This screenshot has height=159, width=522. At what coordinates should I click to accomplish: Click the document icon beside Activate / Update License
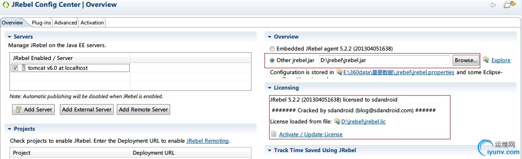(273, 134)
